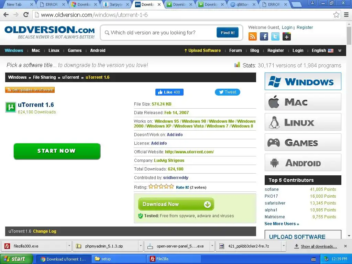Open open-server-panel exe download item
The width and height of the screenshot is (352, 264).
(x=177, y=246)
